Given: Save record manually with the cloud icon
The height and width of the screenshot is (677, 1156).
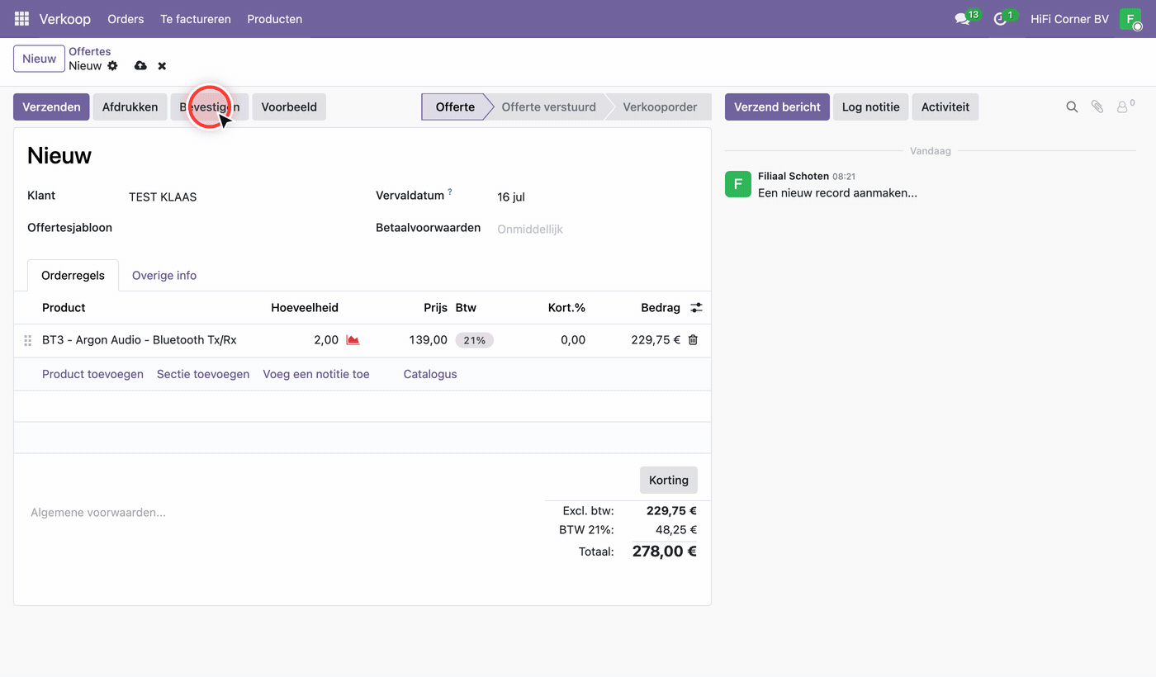Looking at the screenshot, I should 140,66.
